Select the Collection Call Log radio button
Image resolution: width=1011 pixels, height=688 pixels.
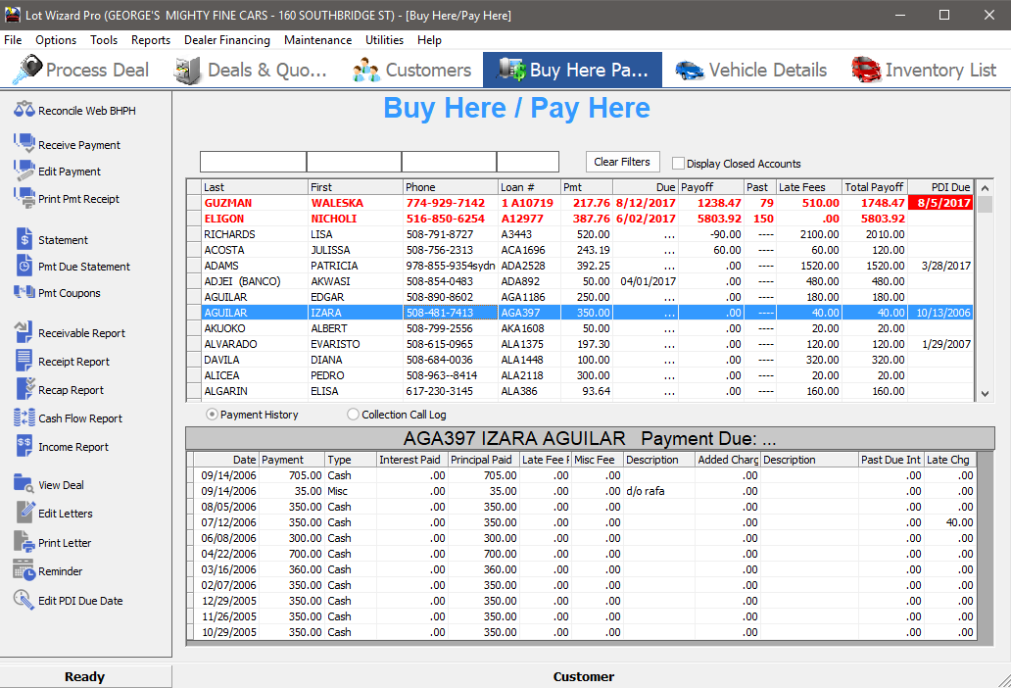352,415
